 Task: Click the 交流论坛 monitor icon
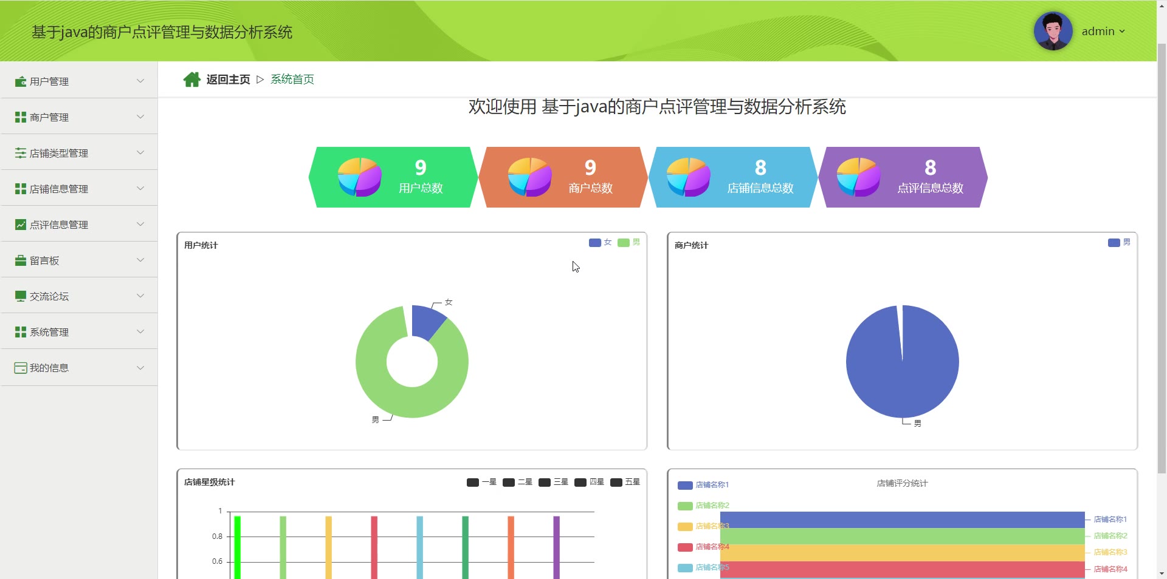[21, 296]
